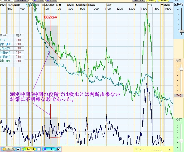The image size is (184, 152).
Task: Click the 1600 keV axis label
Action: tap(168, 9)
